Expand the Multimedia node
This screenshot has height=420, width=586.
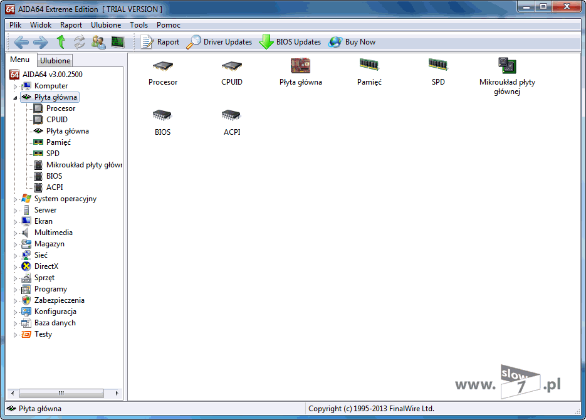[x=15, y=233]
